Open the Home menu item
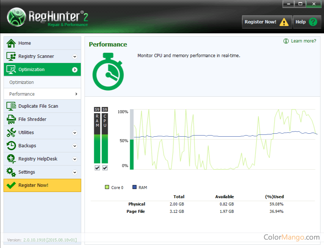The image size is (324, 248). point(43,43)
